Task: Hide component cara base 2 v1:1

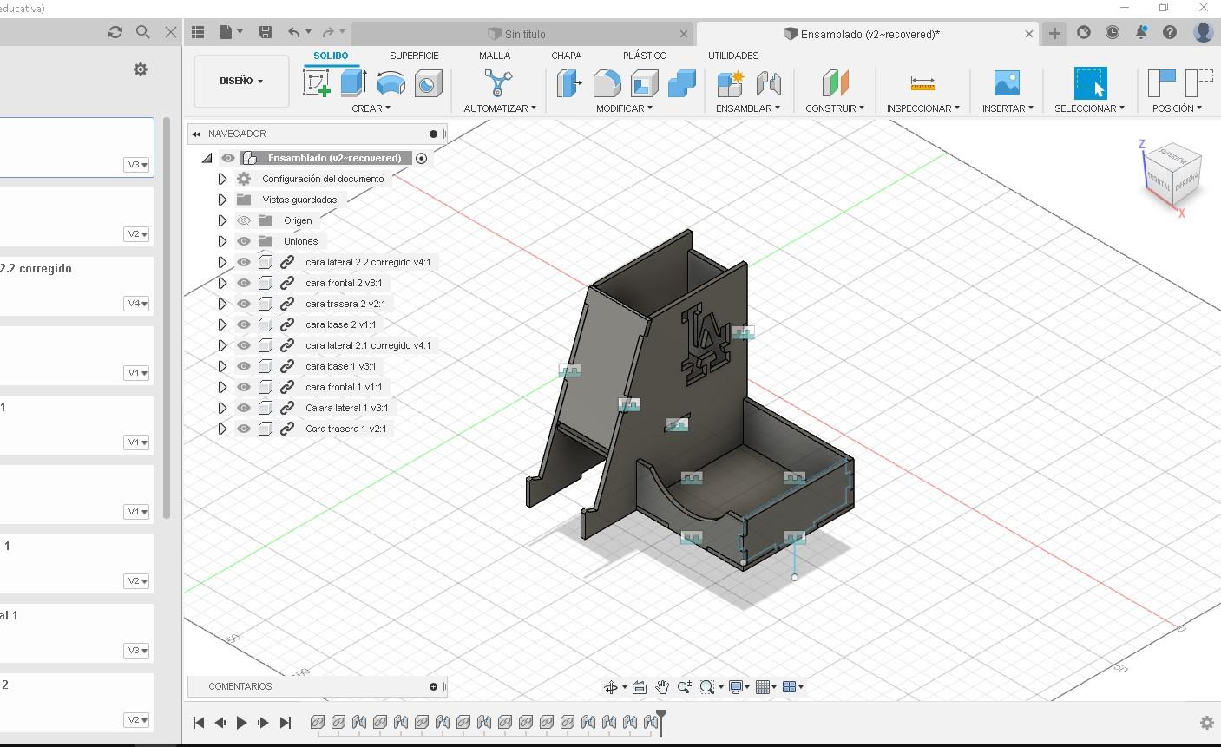Action: tap(244, 324)
